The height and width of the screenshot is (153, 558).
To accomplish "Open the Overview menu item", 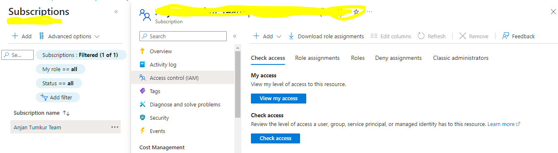I will pyautogui.click(x=161, y=51).
